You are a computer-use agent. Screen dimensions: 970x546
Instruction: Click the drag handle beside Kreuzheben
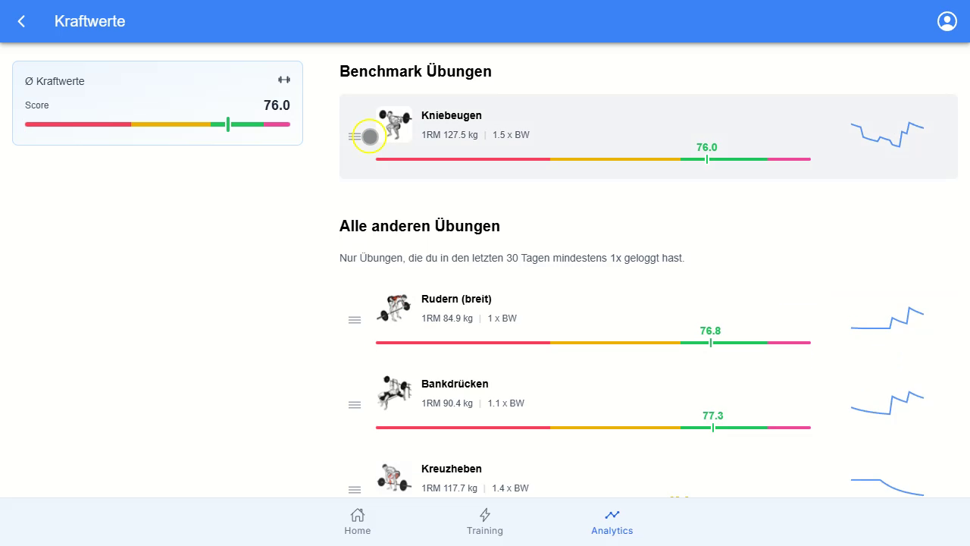click(355, 490)
